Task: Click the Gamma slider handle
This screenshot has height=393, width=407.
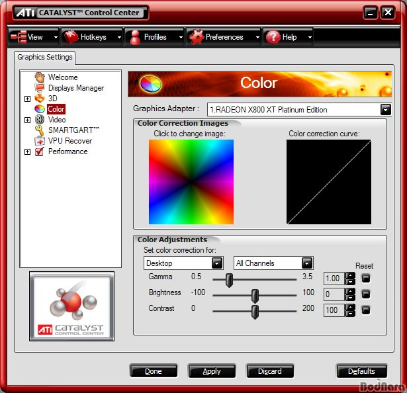Action: coord(229,280)
